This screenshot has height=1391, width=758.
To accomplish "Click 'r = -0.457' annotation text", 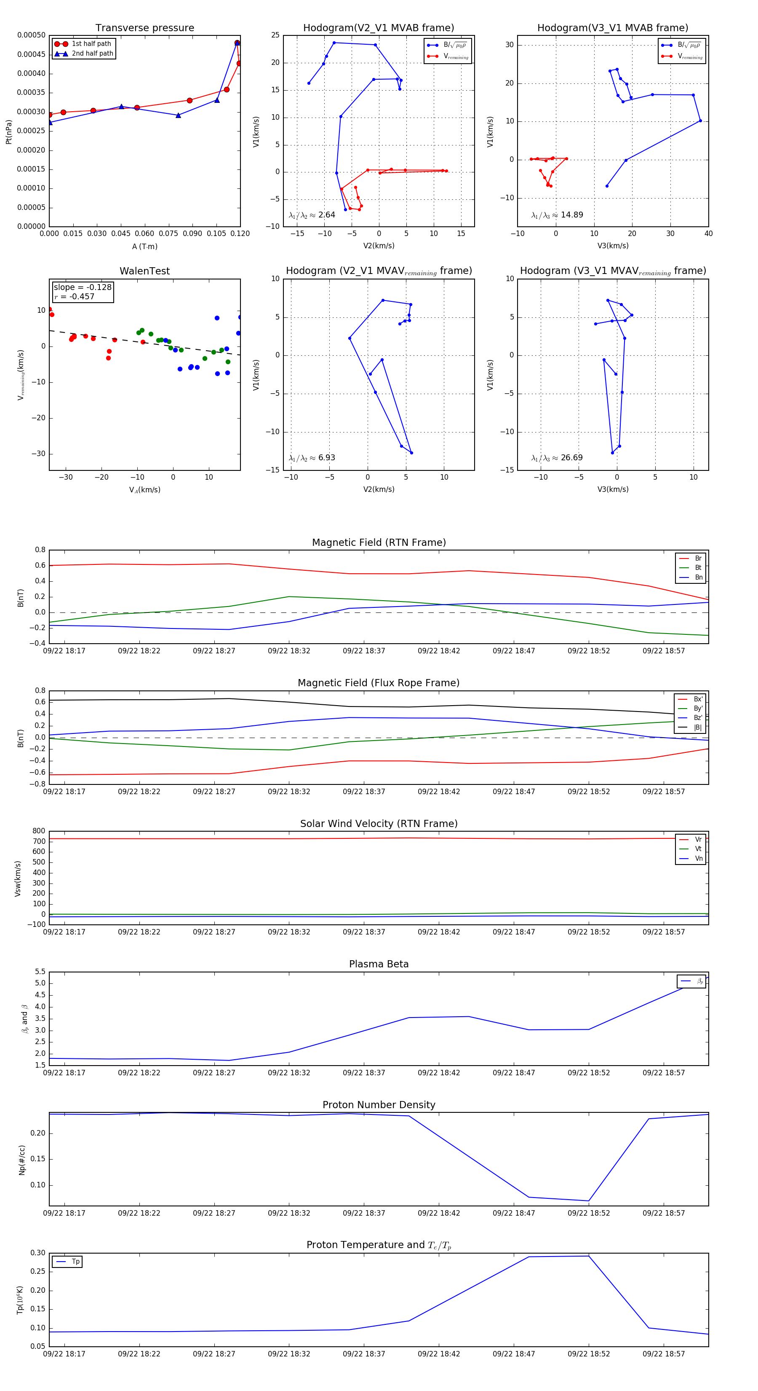I will [x=74, y=296].
